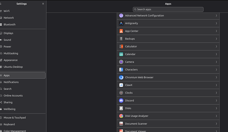This screenshot has width=228, height=132.
Task: Expand the Characters row chevron
Action: point(216,70)
